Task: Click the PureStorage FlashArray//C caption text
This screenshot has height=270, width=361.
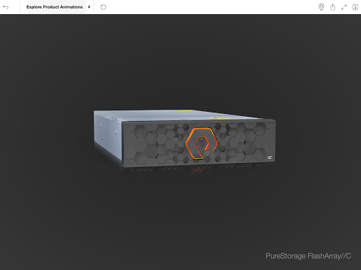Action: [308, 256]
